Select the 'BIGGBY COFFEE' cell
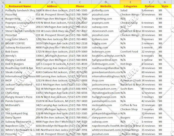The height and width of the screenshot is (136, 174). (x=20, y=43)
